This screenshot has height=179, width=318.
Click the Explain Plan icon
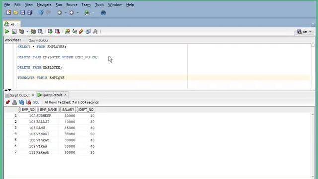(21, 31)
